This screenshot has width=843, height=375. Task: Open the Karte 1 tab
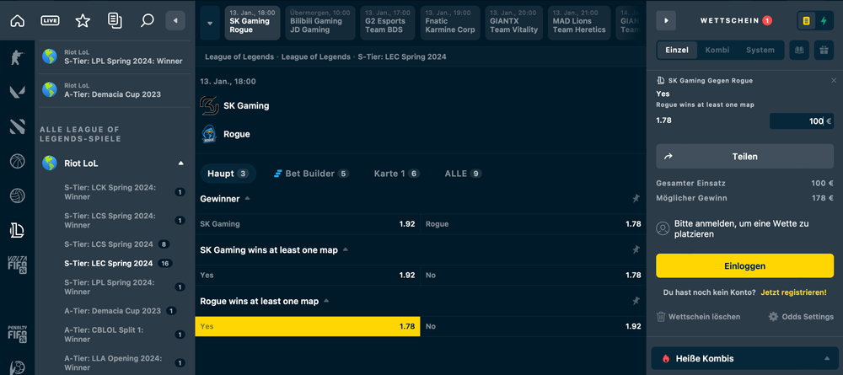395,174
